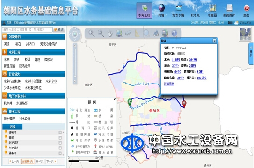
Task: Expand the 地下水取水井 section header
Action: click(34, 96)
